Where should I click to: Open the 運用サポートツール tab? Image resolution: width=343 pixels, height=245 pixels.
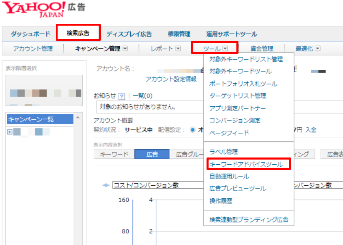(x=232, y=34)
